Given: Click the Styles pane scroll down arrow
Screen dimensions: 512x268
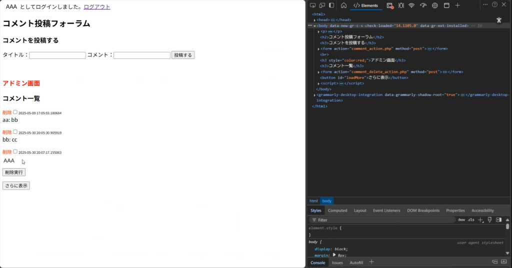Looking at the screenshot, I should pyautogui.click(x=507, y=253).
